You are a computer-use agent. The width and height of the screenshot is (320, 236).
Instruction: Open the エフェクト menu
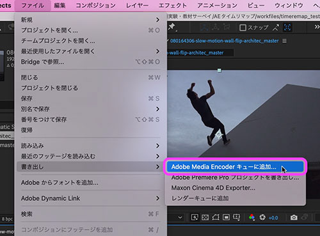173,5
